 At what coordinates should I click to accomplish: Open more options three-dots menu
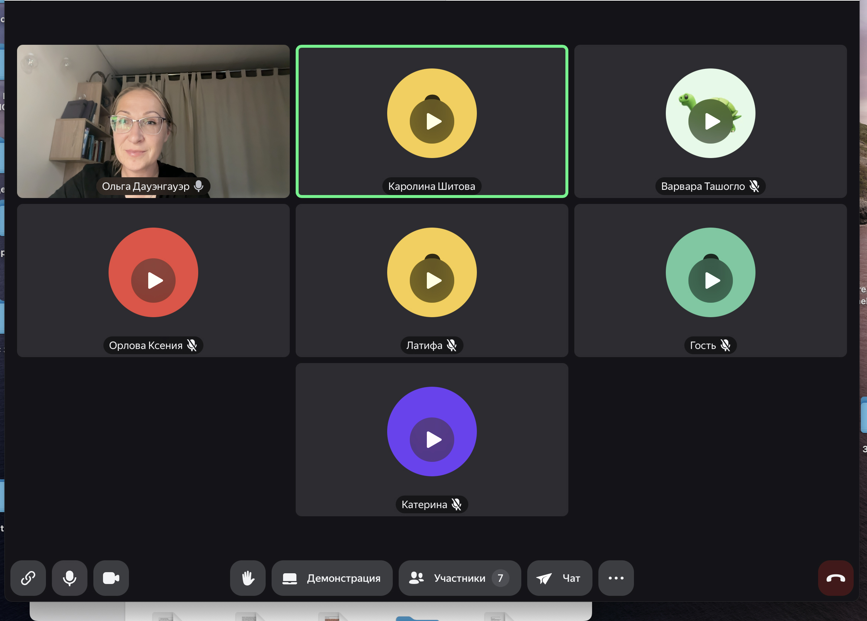[616, 578]
